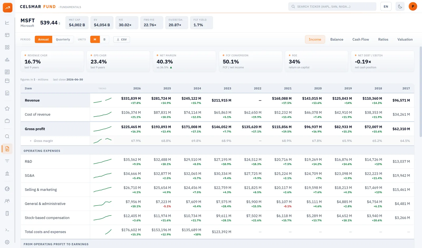Open the layout panel sidebar icon

(7, 35)
